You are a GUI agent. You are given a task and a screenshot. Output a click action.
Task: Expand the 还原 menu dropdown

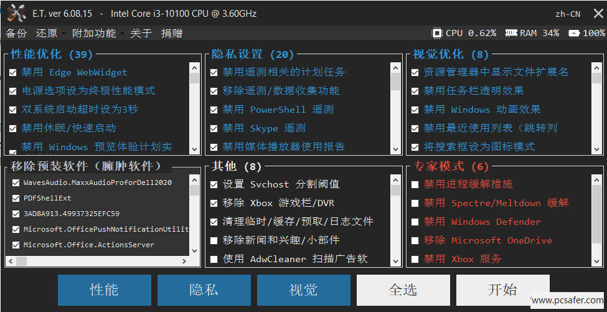click(x=47, y=33)
